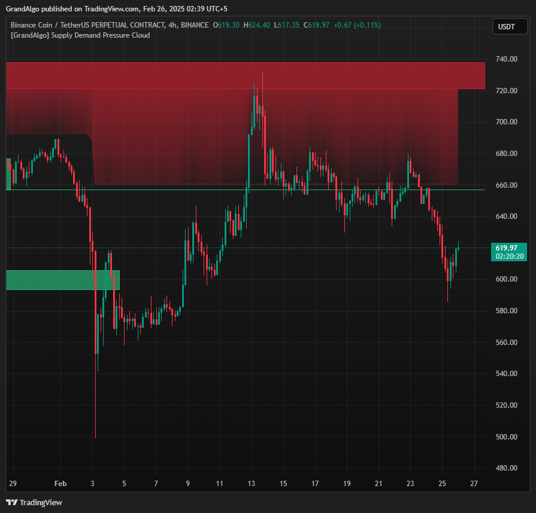This screenshot has width=536, height=513.
Task: Click the 560.00 price axis label
Action: tap(506, 342)
